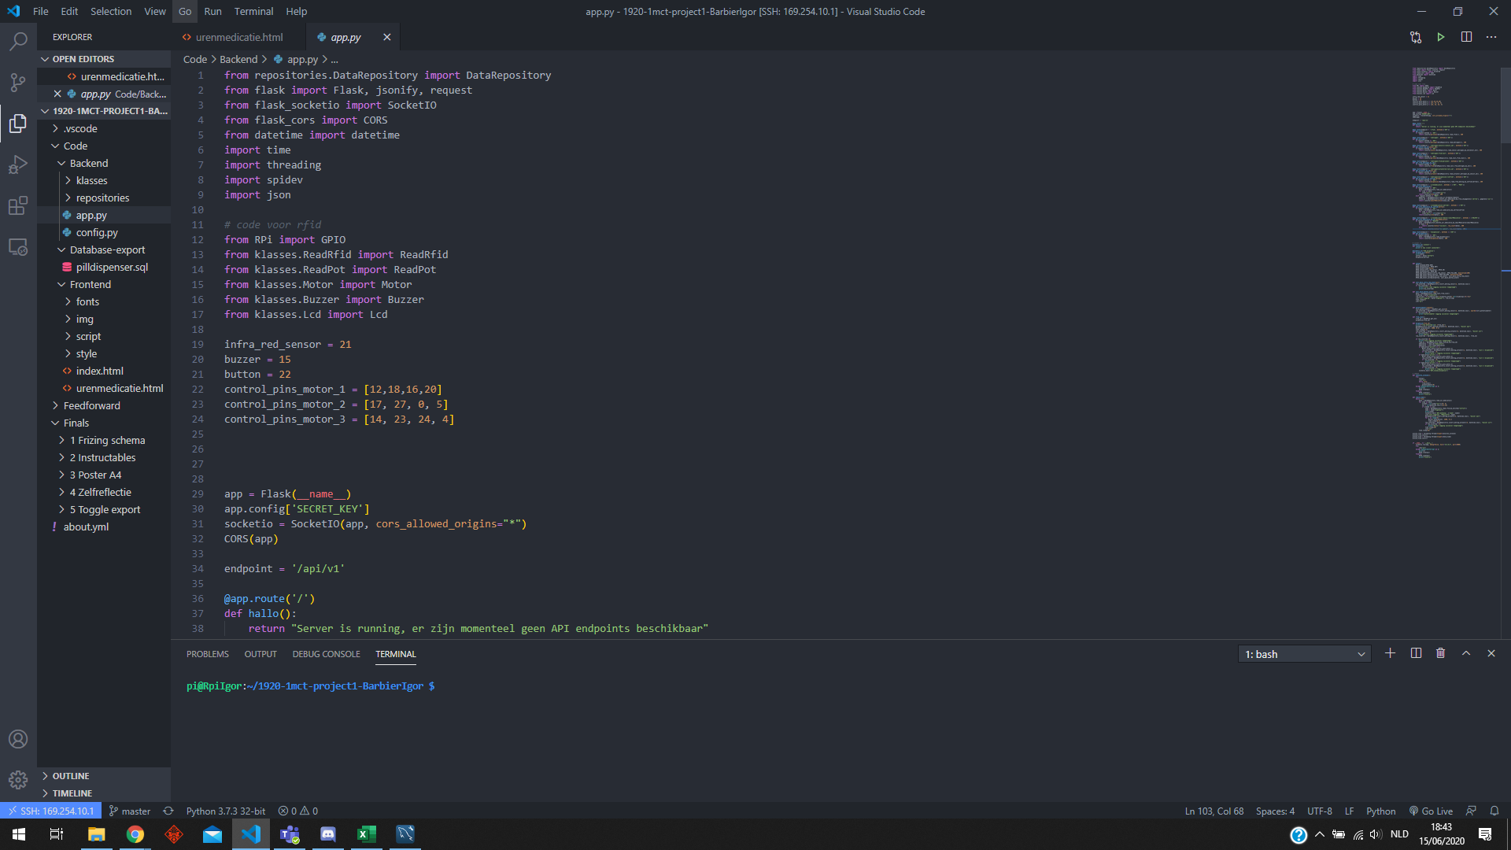Split the terminal pane
Viewport: 1511px width, 850px height.
click(x=1416, y=653)
